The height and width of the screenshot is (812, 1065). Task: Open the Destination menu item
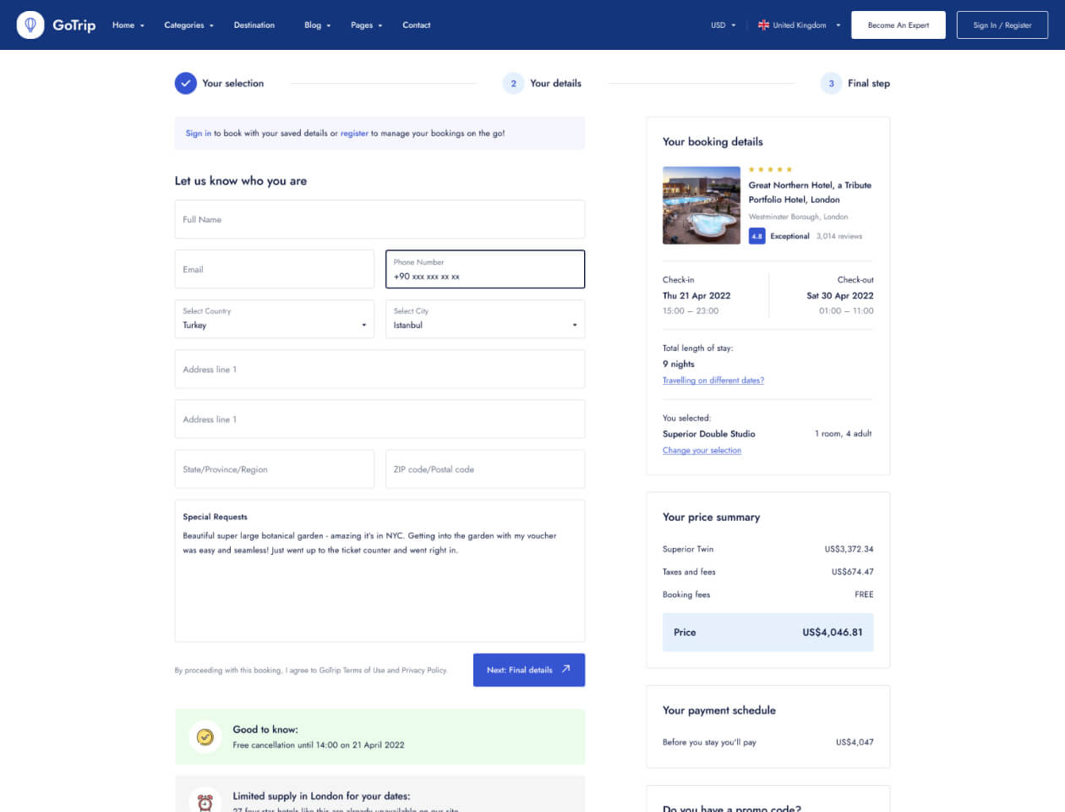point(254,25)
